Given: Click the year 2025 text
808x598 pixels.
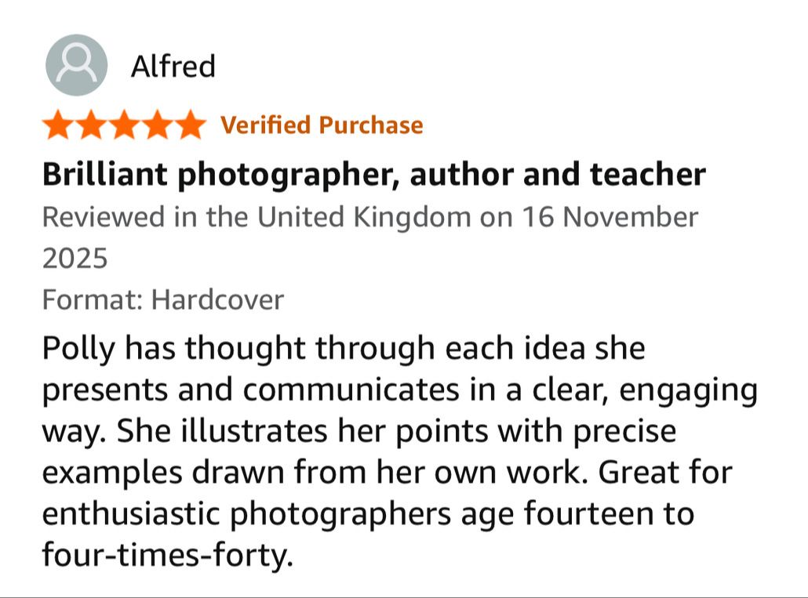Looking at the screenshot, I should pyautogui.click(x=75, y=258).
